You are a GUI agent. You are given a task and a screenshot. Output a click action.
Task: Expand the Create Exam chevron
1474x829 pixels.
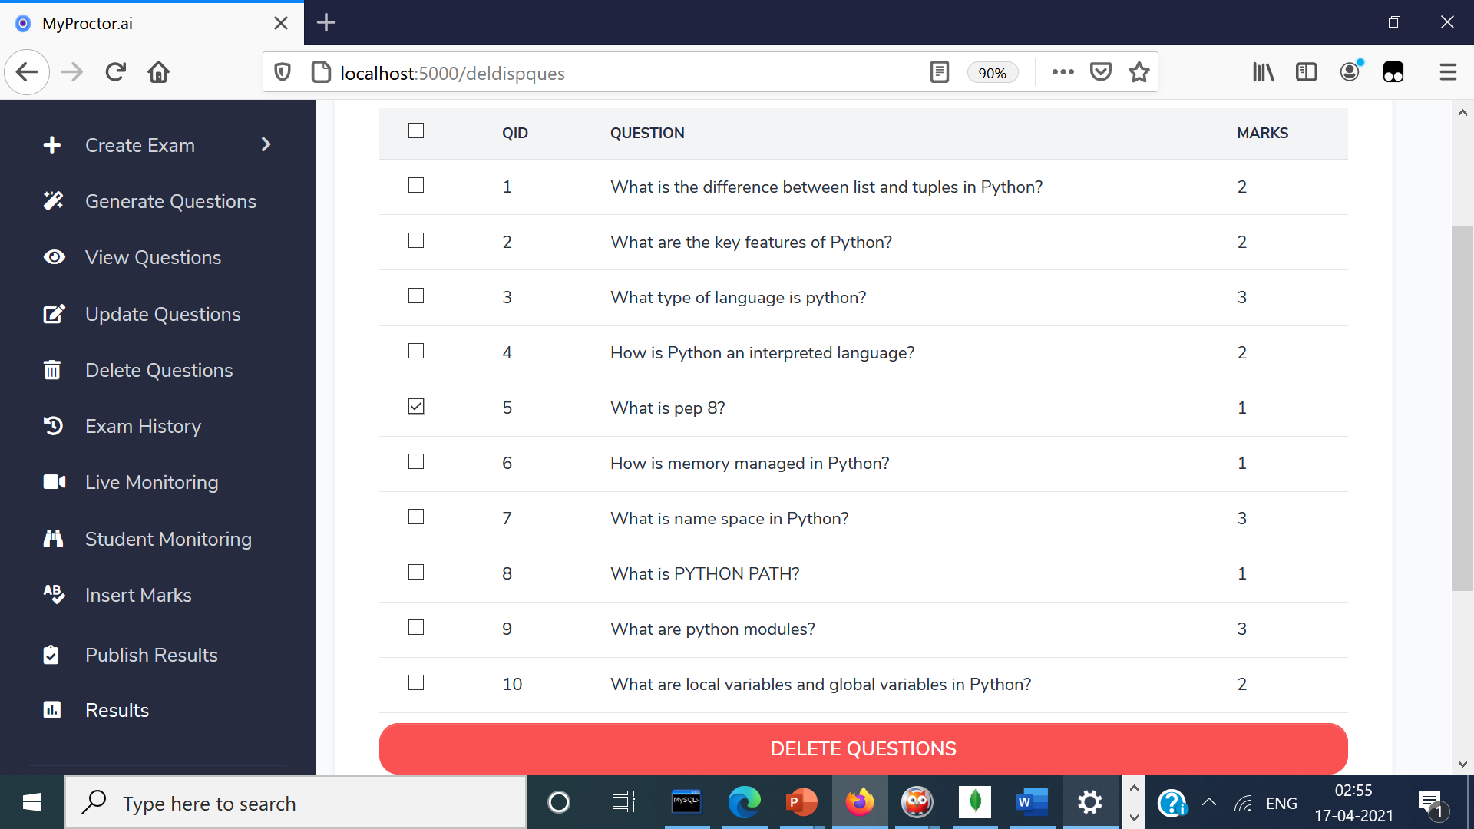pos(266,144)
